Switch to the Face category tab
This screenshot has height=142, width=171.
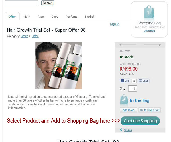click(40, 17)
